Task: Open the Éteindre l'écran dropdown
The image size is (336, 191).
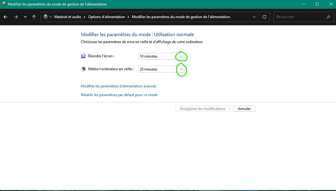Action: [161, 56]
